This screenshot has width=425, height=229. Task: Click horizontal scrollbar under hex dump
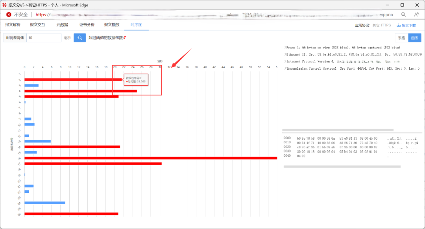(342, 167)
